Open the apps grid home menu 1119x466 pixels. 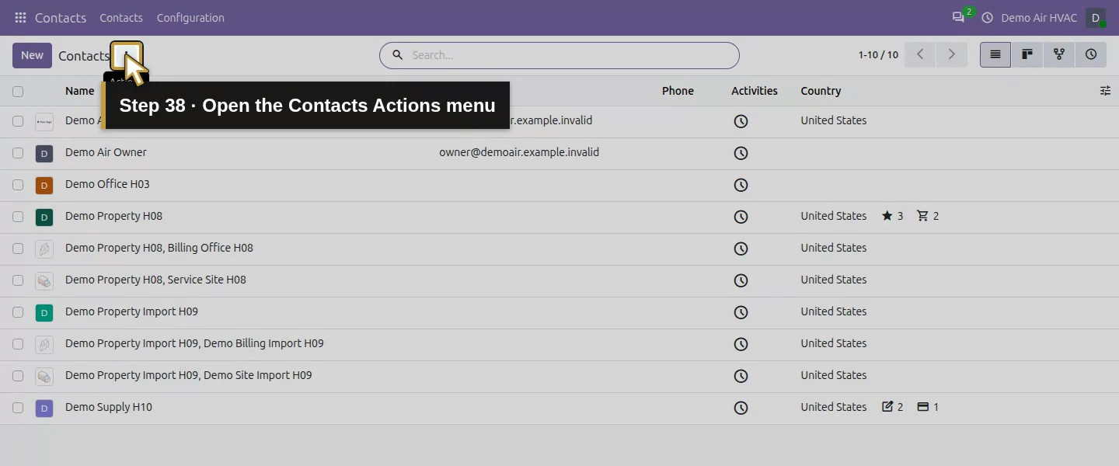pos(20,17)
